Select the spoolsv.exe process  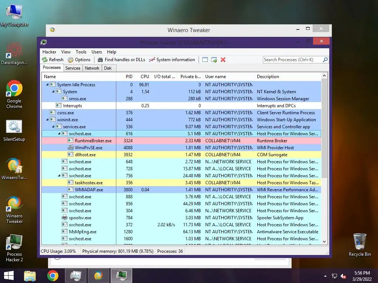point(181,217)
